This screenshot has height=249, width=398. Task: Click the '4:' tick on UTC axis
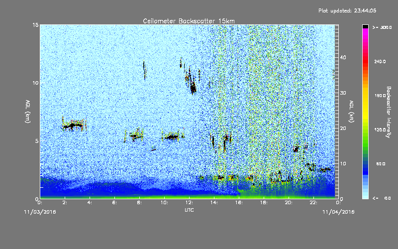click(x=90, y=203)
